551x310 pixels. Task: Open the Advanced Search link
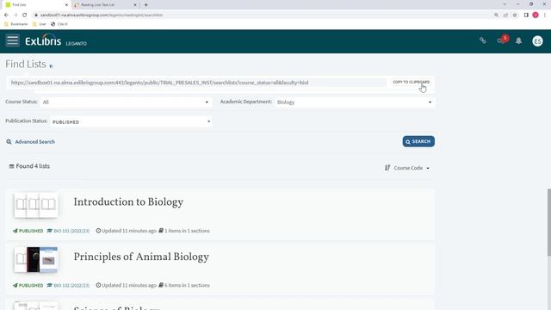34,141
